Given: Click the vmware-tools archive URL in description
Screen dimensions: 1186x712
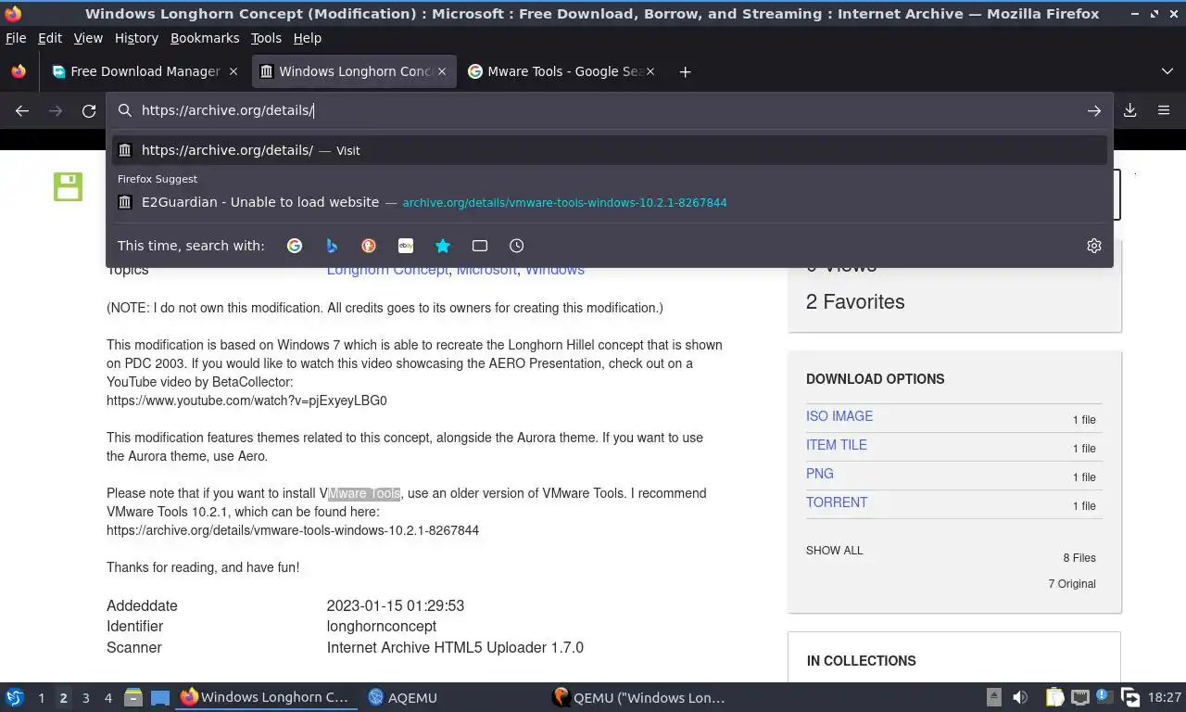Looking at the screenshot, I should (293, 530).
